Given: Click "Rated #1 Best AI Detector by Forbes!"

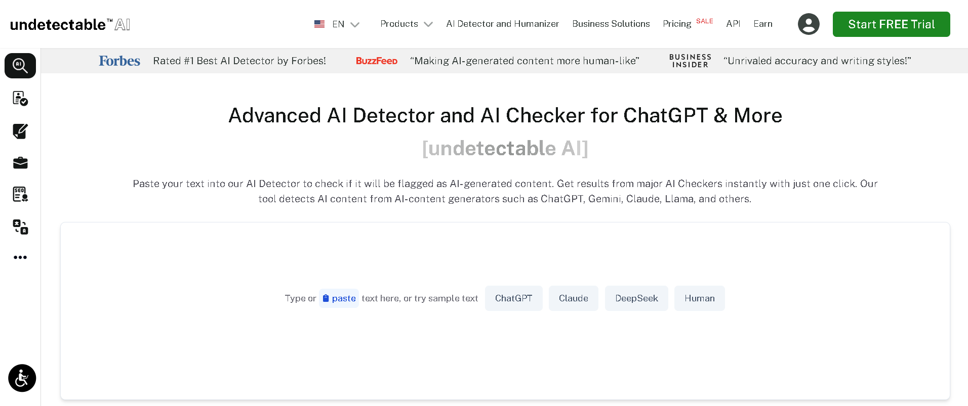Looking at the screenshot, I should pos(239,61).
